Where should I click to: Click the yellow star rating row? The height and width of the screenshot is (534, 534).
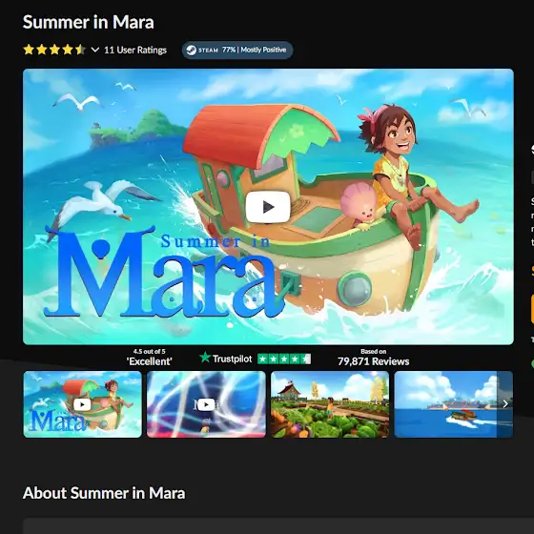click(54, 50)
